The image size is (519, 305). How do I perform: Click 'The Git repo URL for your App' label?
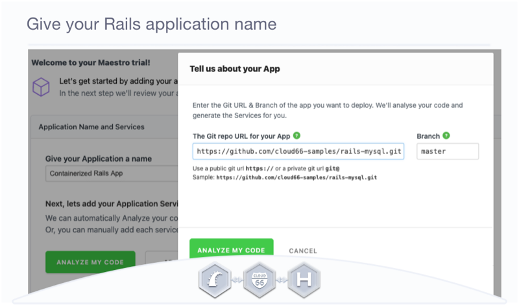point(241,136)
